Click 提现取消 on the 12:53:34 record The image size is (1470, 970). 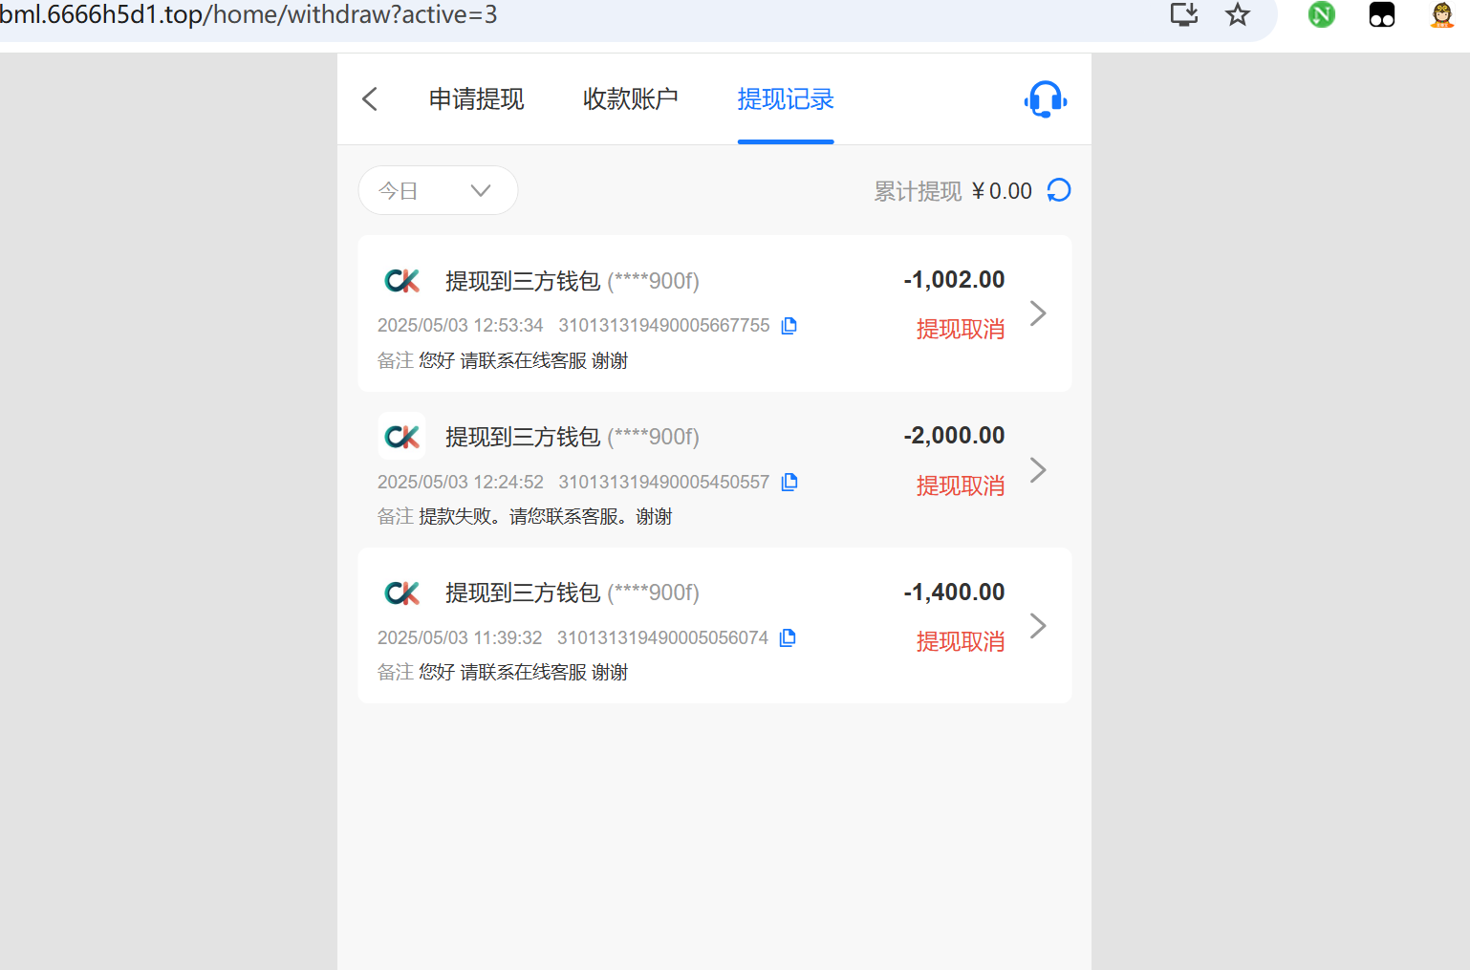pyautogui.click(x=960, y=329)
